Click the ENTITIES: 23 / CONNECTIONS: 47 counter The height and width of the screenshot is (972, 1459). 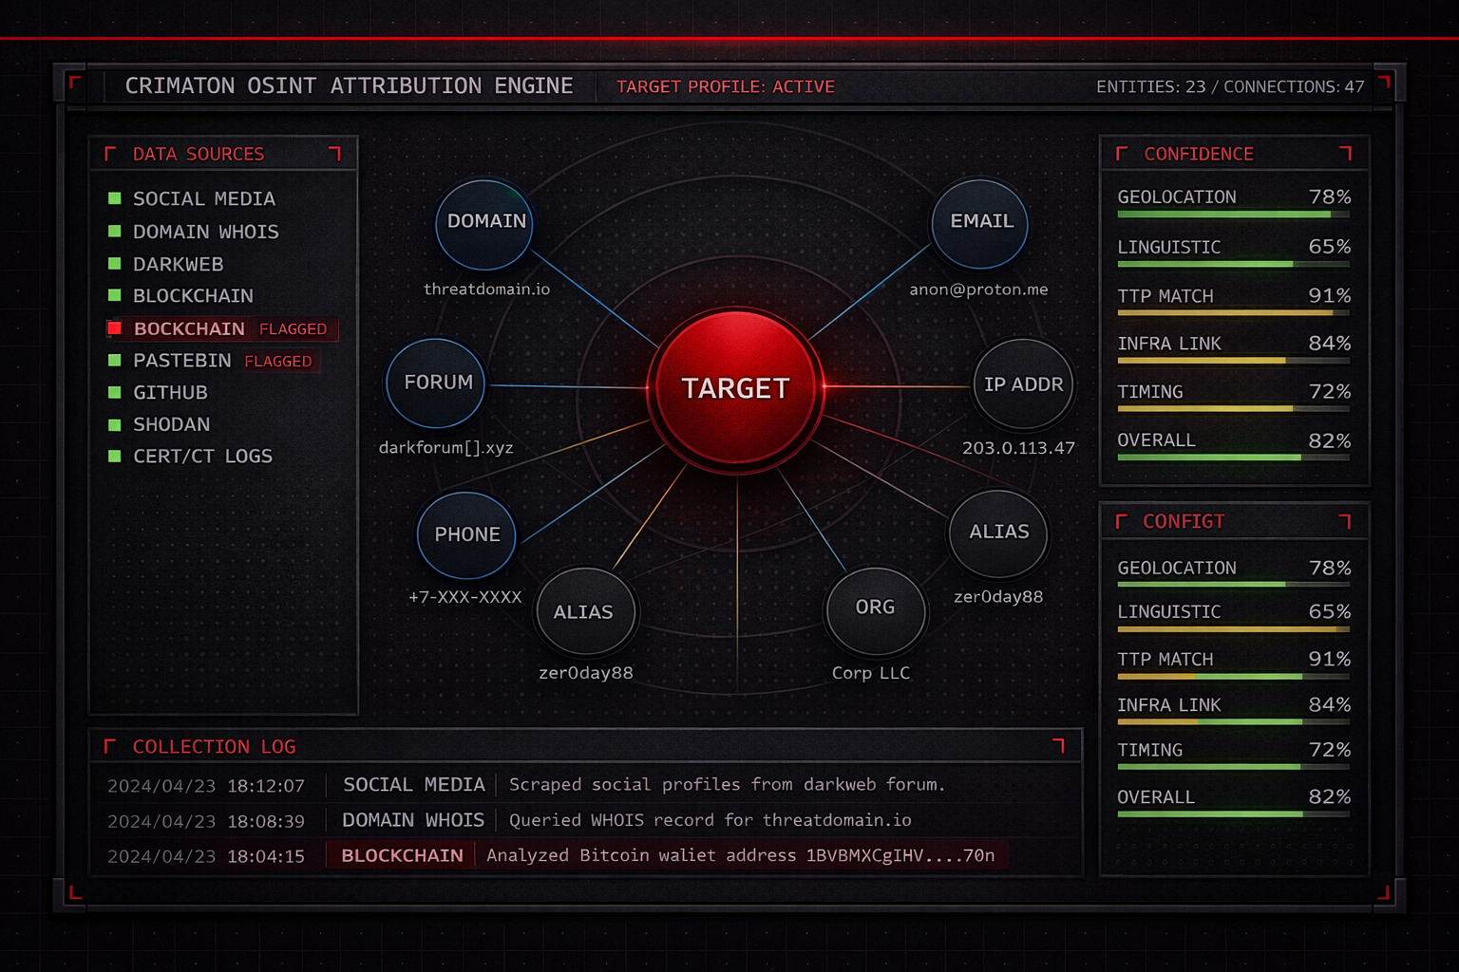point(1231,86)
